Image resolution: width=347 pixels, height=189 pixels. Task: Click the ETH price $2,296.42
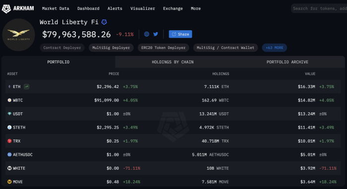(x=108, y=87)
